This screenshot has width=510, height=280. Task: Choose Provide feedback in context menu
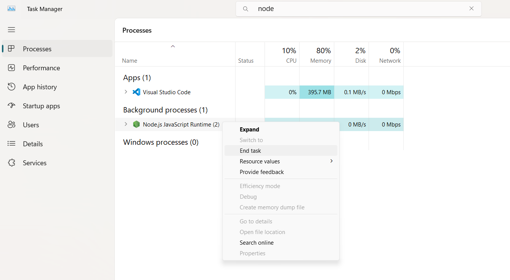pyautogui.click(x=281, y=172)
